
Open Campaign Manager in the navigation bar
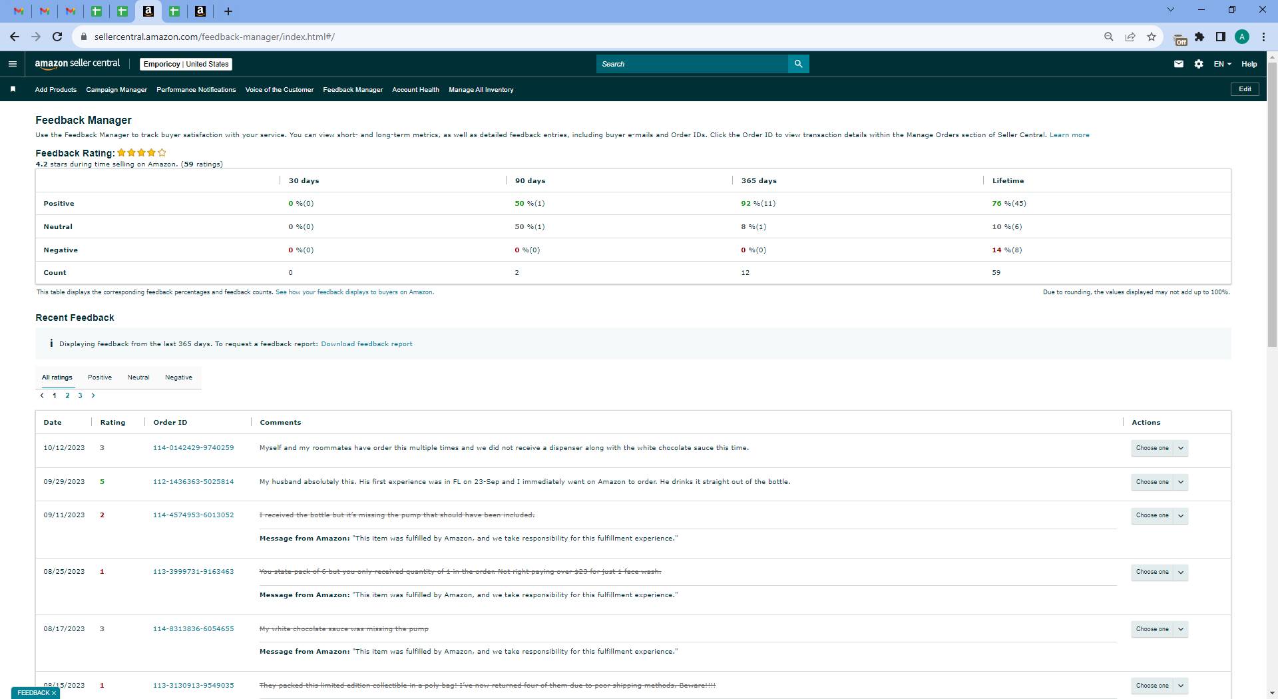116,90
